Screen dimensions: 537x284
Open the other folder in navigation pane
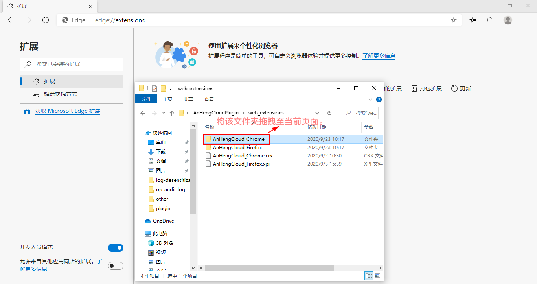(158, 199)
